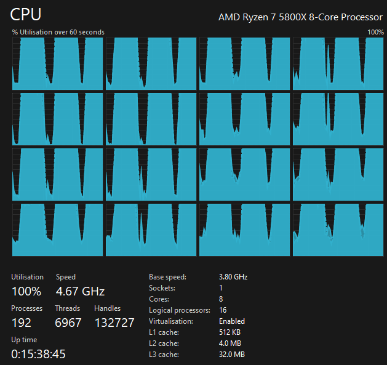Click second graph in the first row
The image size is (387, 365).
pos(151,64)
